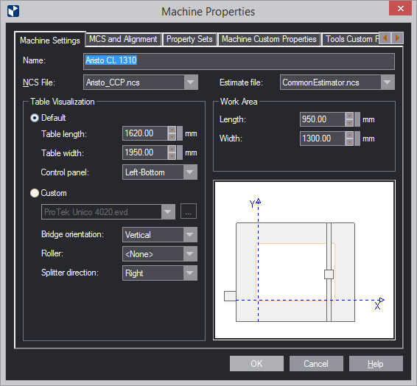This screenshot has height=386, width=417.
Task: Confirm settings with the OK button
Action: tap(256, 363)
